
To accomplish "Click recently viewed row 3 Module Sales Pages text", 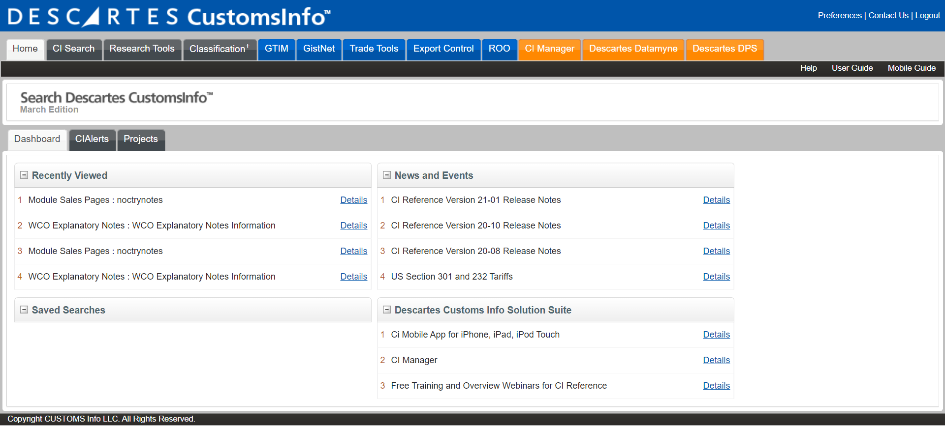I will 95,251.
